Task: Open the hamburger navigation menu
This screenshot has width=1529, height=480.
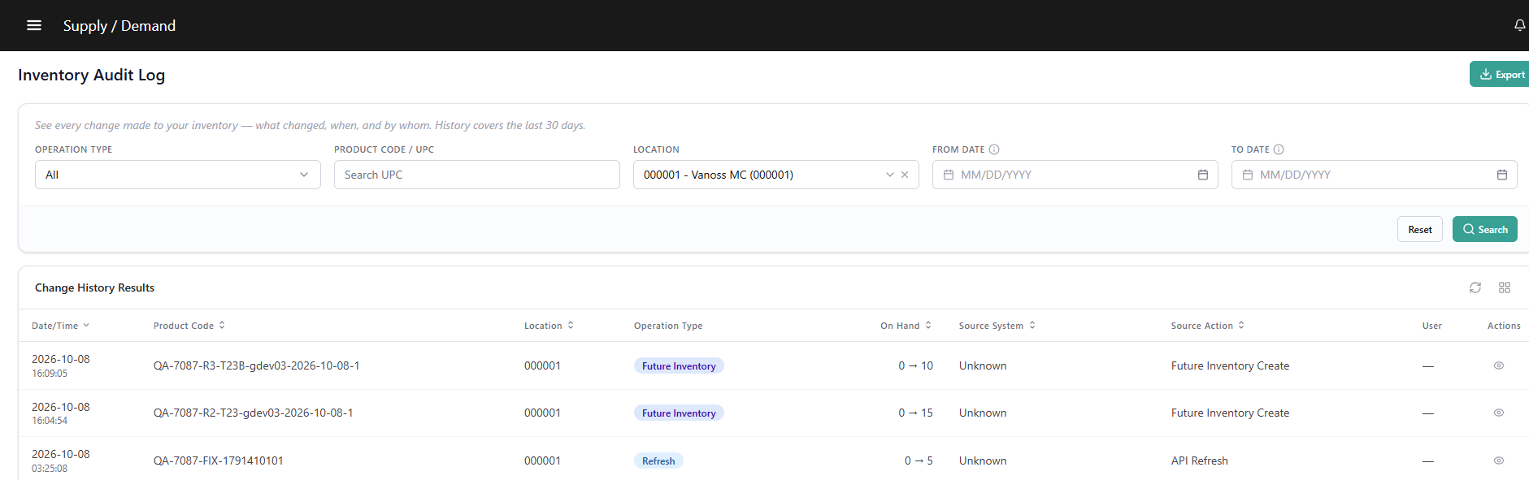Action: (x=34, y=25)
